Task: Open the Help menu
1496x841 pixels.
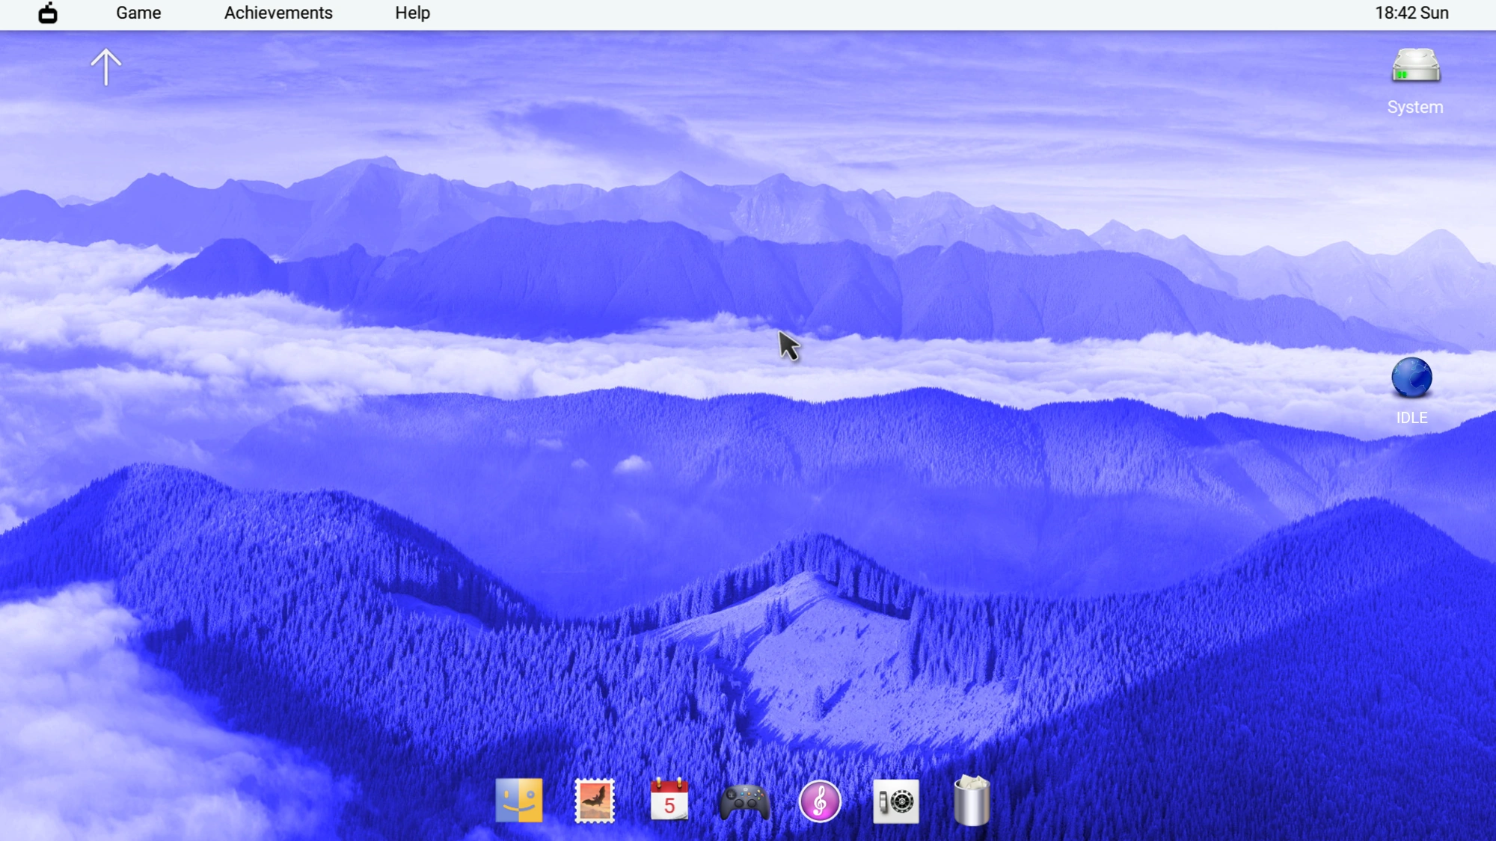Action: [412, 13]
